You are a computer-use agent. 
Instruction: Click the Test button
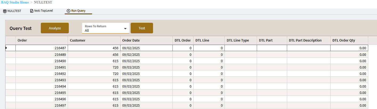click(142, 28)
